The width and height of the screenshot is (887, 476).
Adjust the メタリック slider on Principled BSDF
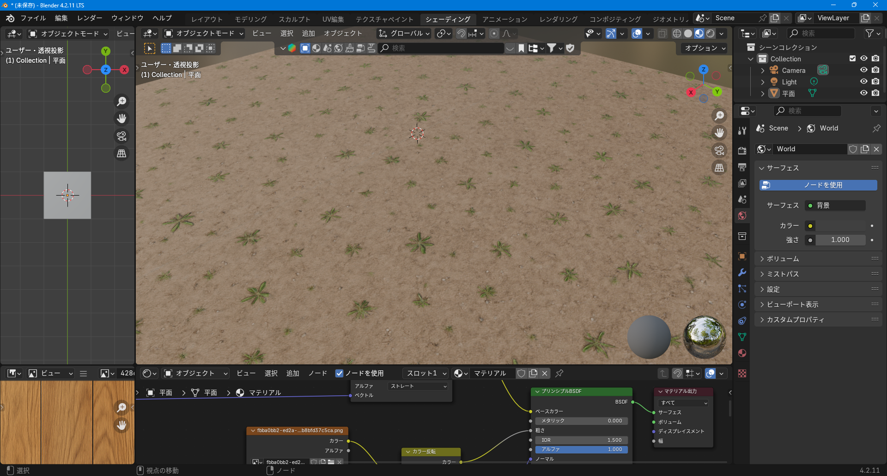pos(582,421)
